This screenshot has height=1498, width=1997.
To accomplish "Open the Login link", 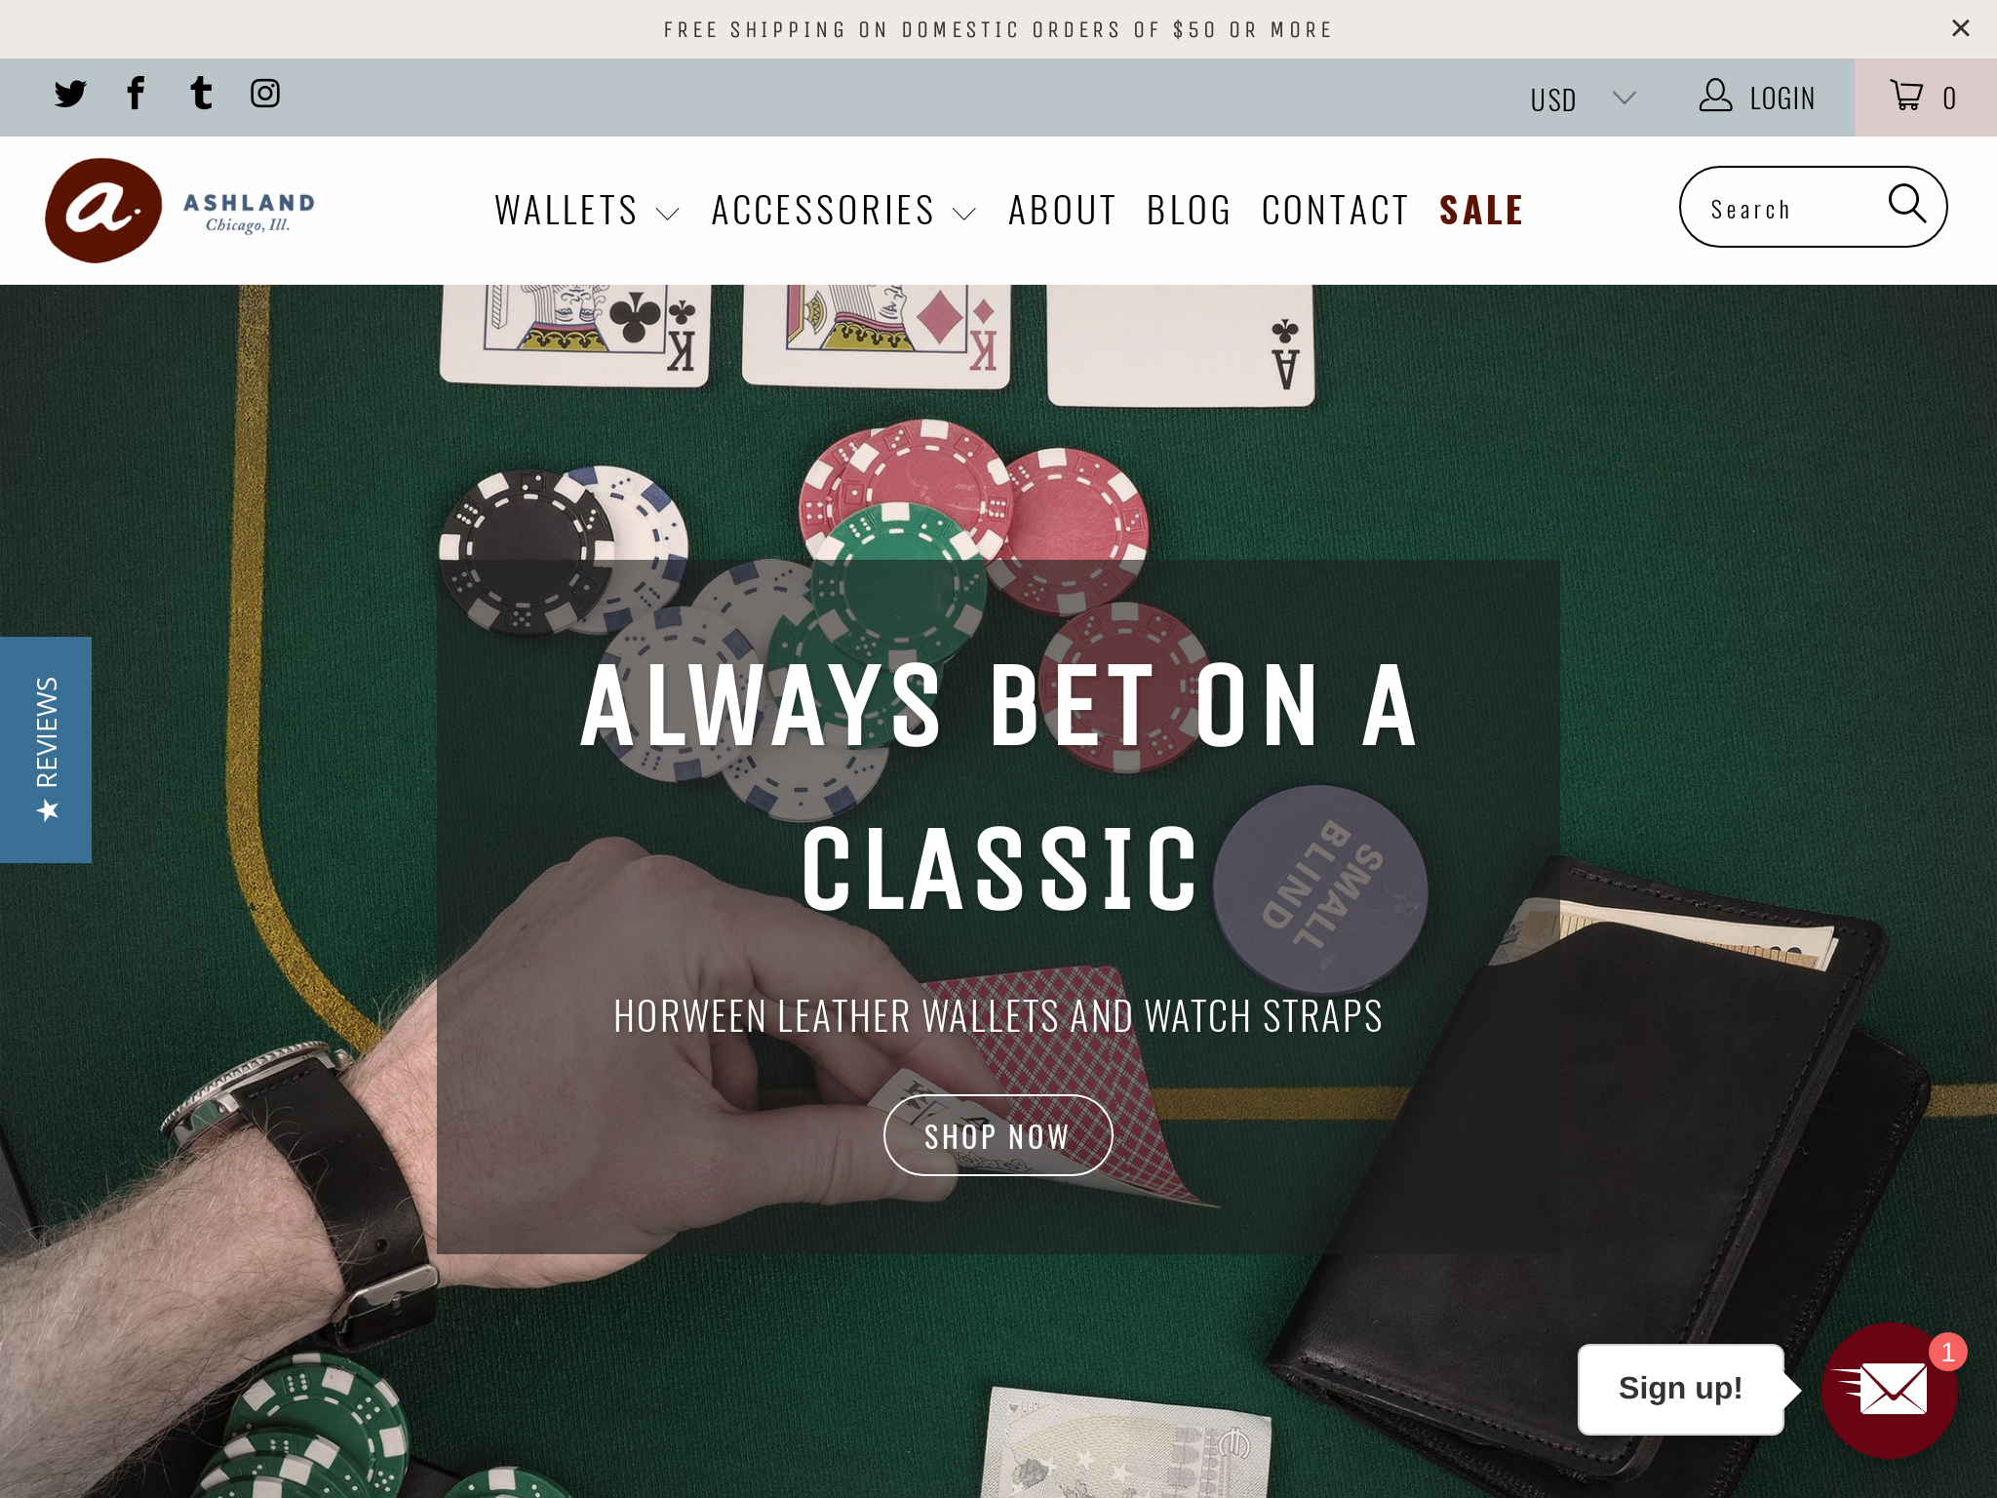I will [1757, 98].
